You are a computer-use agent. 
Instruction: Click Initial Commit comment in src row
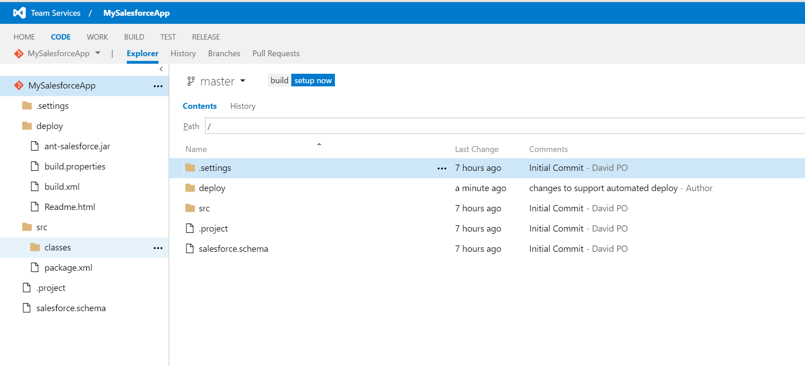(x=556, y=208)
